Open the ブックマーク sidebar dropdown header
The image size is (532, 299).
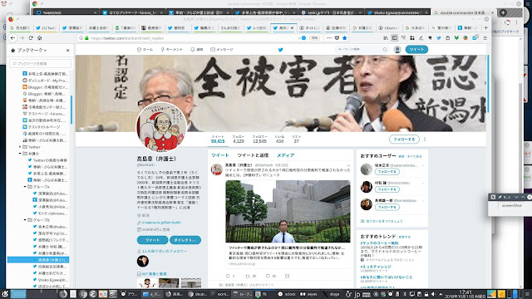click(x=29, y=50)
